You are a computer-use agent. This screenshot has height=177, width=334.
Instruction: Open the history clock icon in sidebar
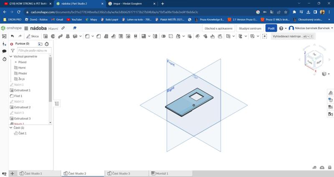pos(4,59)
